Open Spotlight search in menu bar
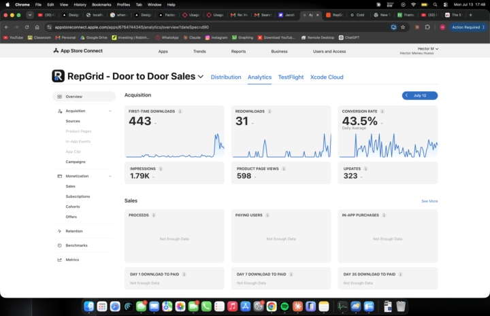Screen dimensions: 490x316 click(435, 5)
